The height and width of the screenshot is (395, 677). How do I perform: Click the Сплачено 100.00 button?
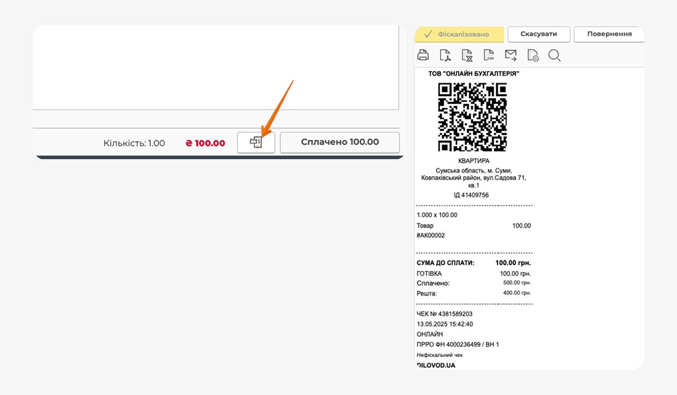[340, 142]
